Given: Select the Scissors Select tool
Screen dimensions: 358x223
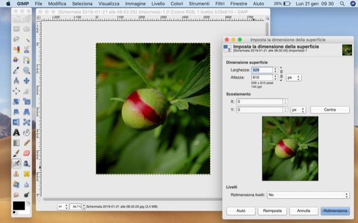Looking at the screenshot, I should click(x=26, y=49).
